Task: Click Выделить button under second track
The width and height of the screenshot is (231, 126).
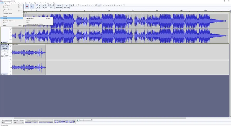Action: tap(5, 74)
